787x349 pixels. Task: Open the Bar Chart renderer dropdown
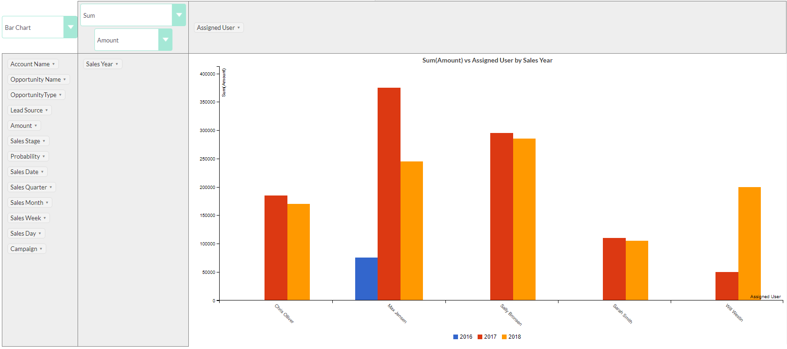[70, 27]
